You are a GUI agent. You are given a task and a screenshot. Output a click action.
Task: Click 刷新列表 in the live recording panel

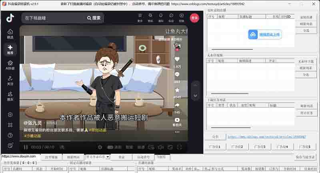(306, 24)
